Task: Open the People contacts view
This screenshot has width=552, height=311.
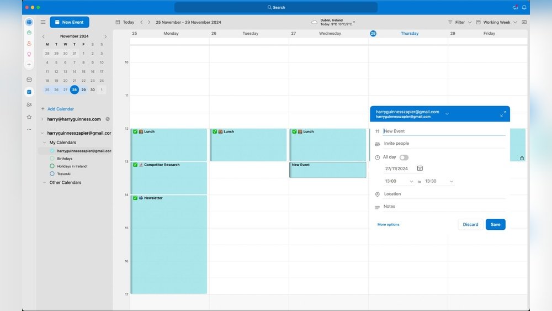Action: (x=29, y=104)
